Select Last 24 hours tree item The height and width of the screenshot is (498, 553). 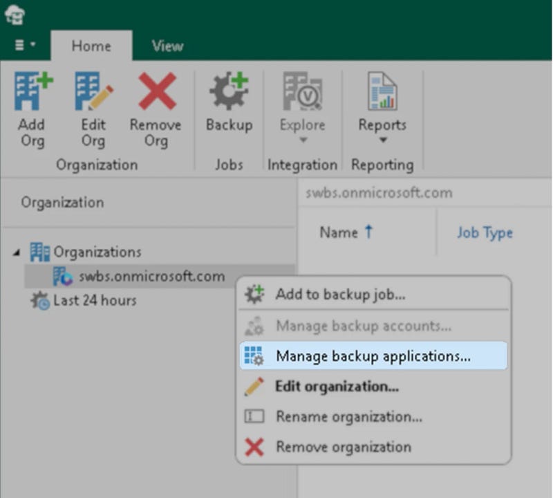click(94, 301)
